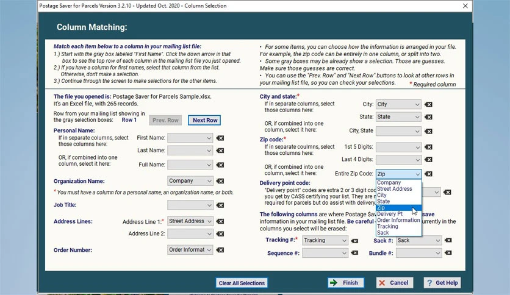510x295 pixels.
Task: Choose Sack from the open list
Action: [399, 233]
